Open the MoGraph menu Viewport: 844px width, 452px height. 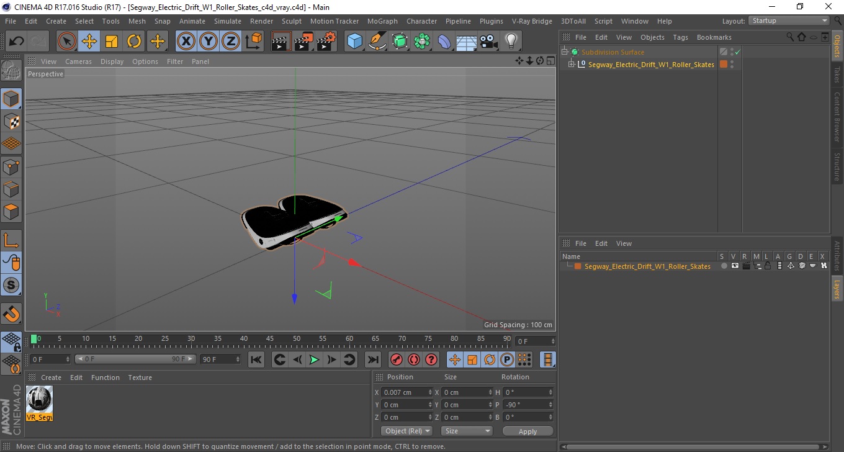(x=382, y=21)
